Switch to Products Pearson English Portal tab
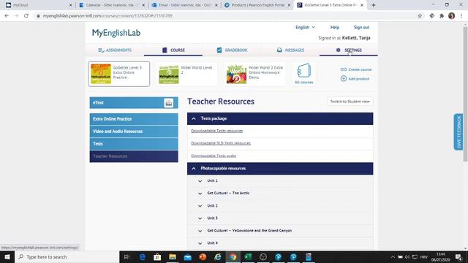The image size is (468, 263). tap(257, 5)
